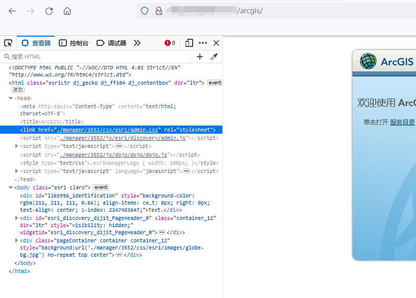Switch to the 调试器 debugger tab
Image resolution: width=416 pixels, height=298 pixels.
(111, 43)
